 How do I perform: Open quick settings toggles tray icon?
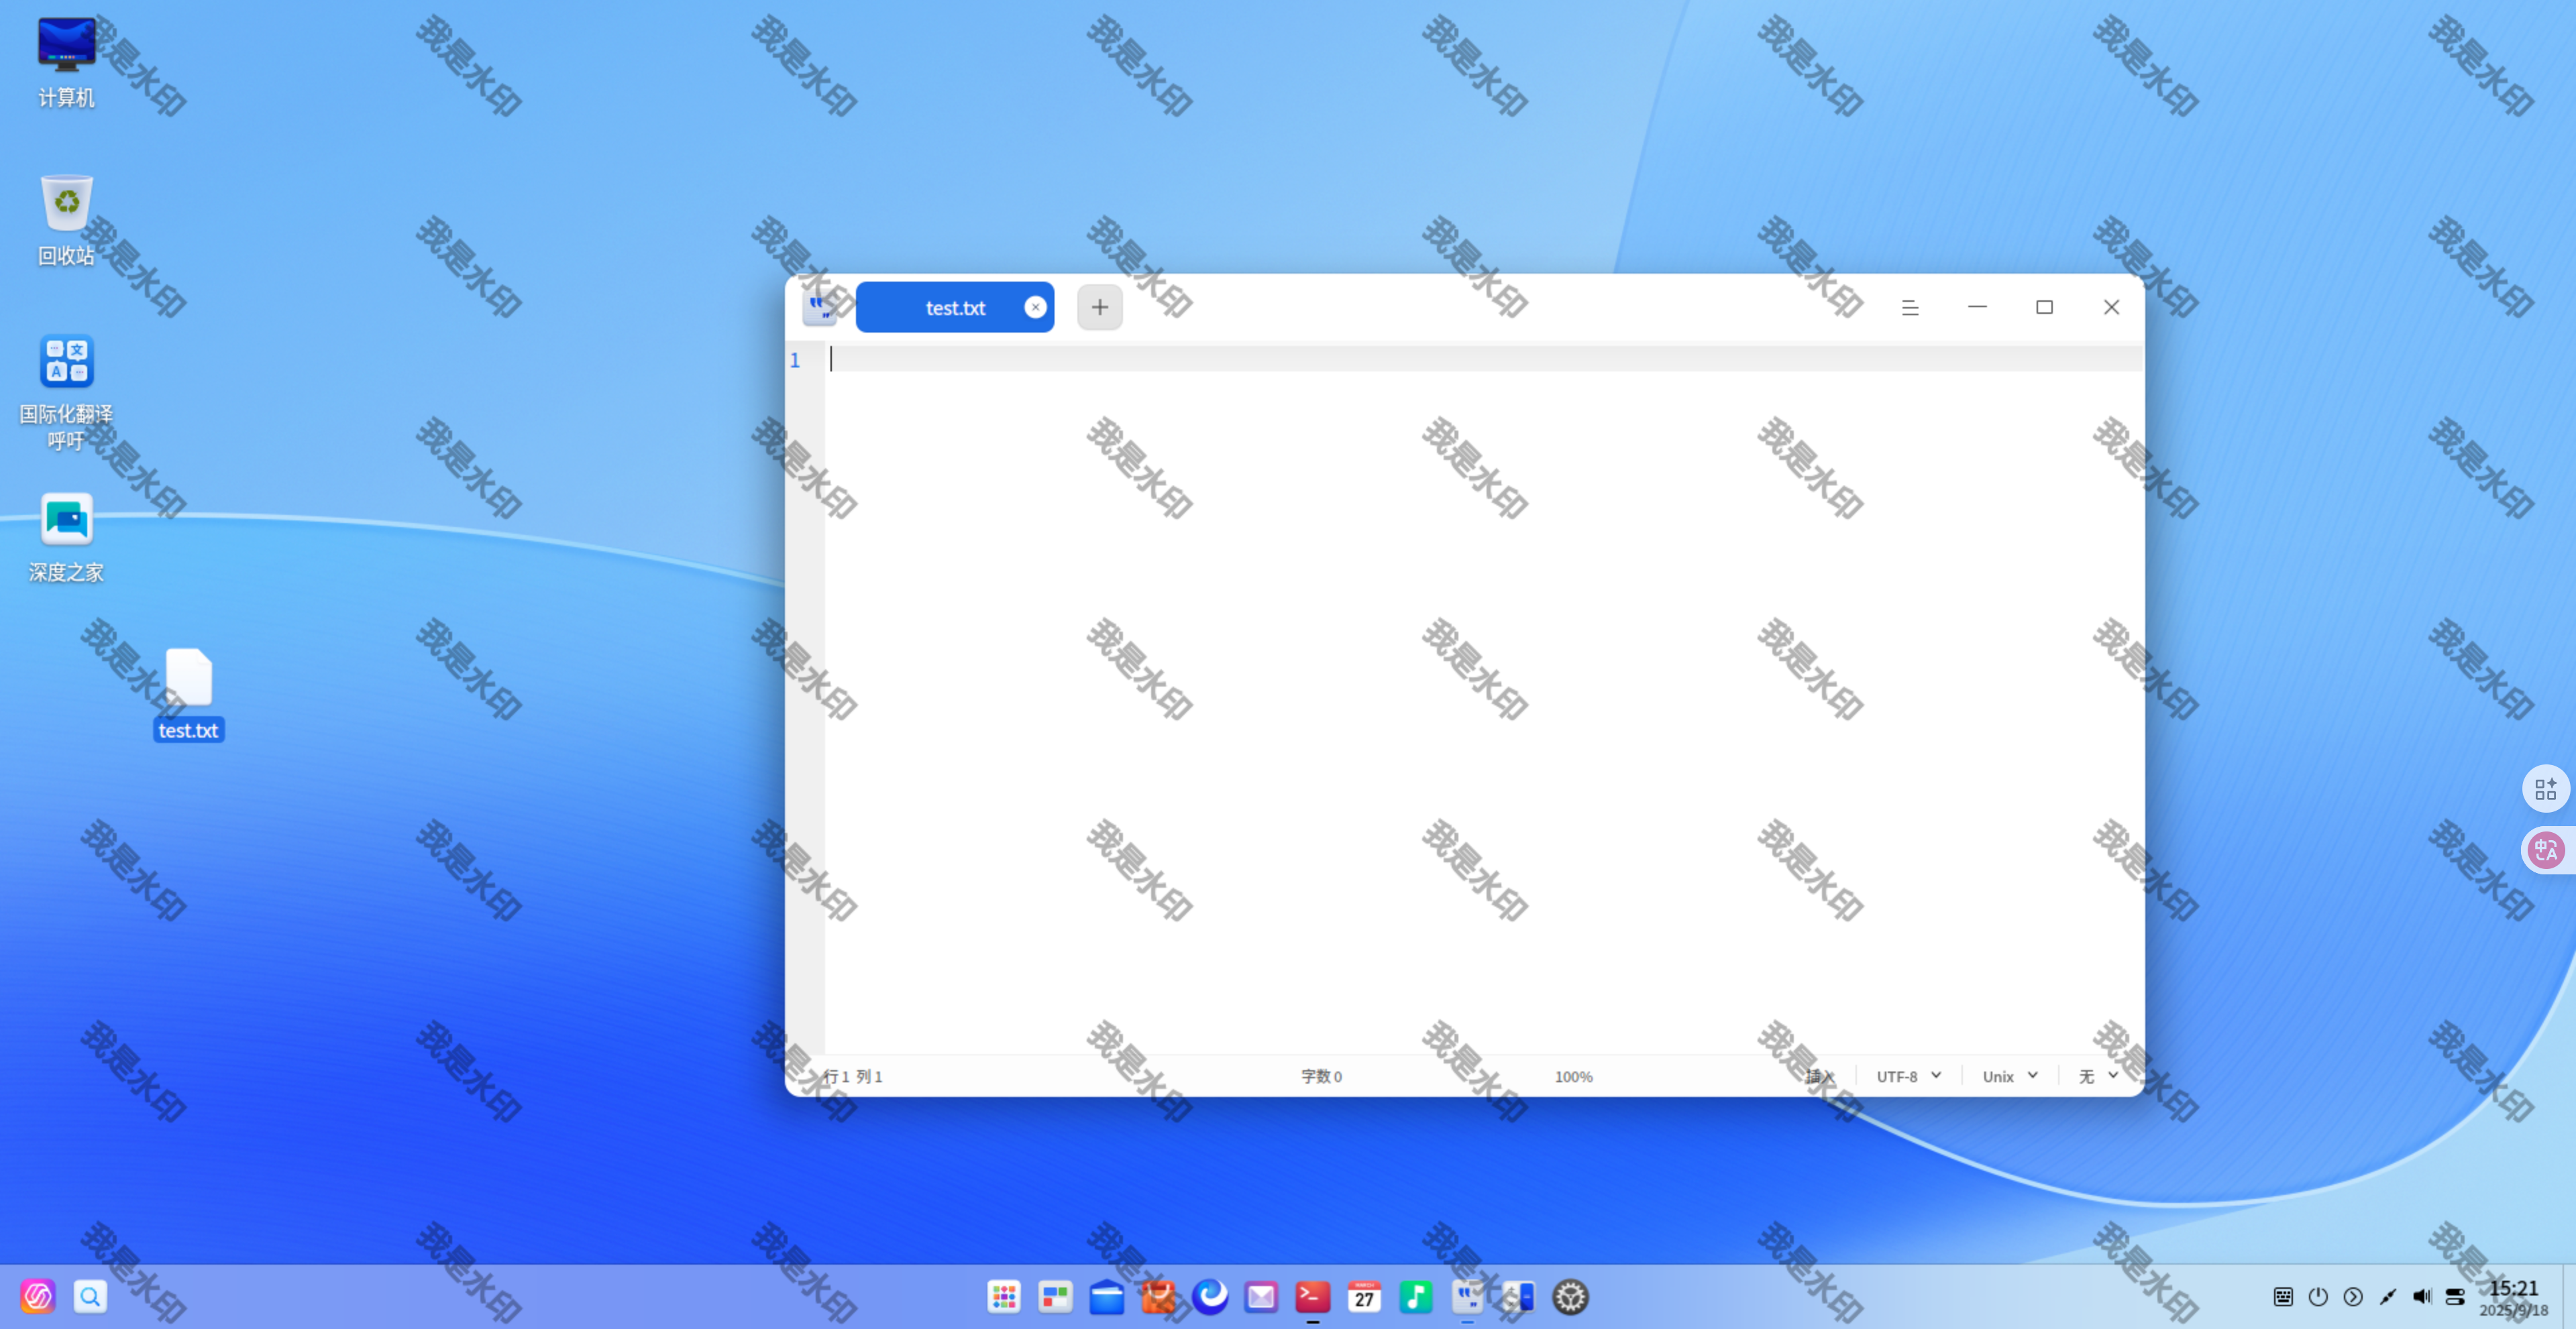pyautogui.click(x=2455, y=1297)
